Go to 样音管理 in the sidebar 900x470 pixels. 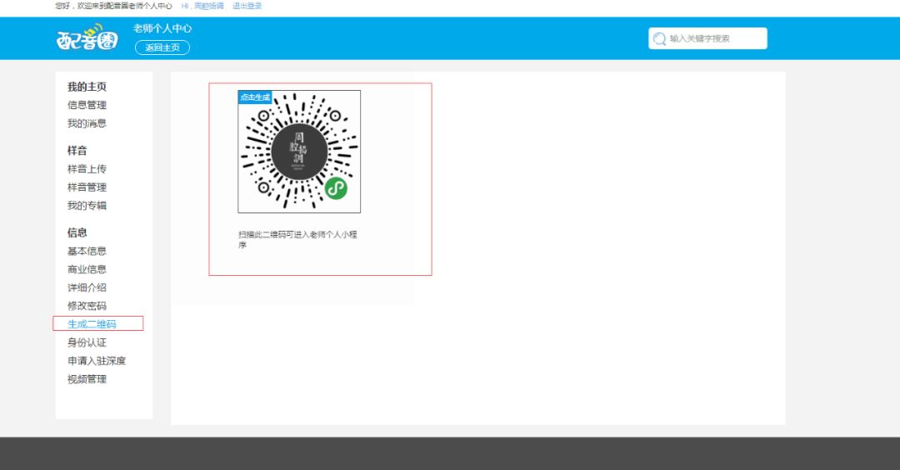pyautogui.click(x=87, y=187)
